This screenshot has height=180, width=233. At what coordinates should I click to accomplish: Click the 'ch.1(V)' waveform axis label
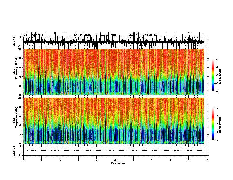point(14,42)
